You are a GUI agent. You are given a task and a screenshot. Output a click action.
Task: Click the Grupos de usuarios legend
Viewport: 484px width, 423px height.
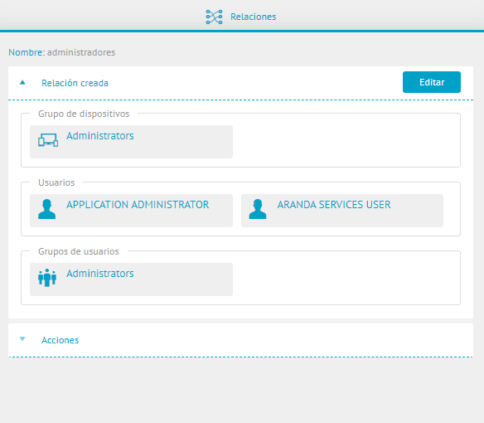click(x=79, y=251)
